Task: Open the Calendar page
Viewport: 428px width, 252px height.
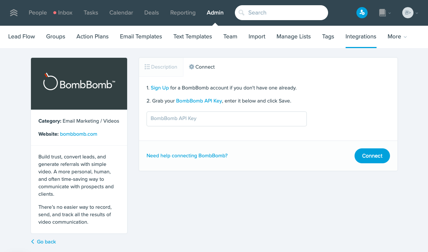Action: (x=121, y=13)
